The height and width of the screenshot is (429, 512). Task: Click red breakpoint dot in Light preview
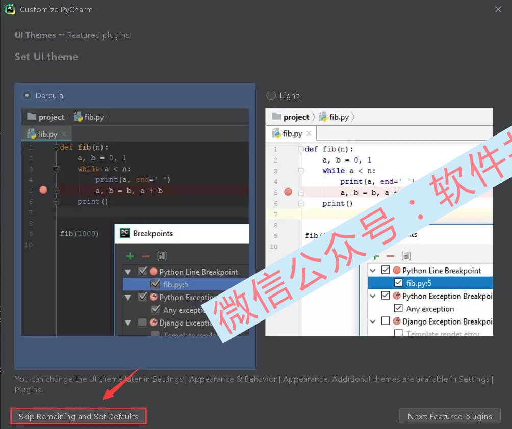tap(288, 192)
